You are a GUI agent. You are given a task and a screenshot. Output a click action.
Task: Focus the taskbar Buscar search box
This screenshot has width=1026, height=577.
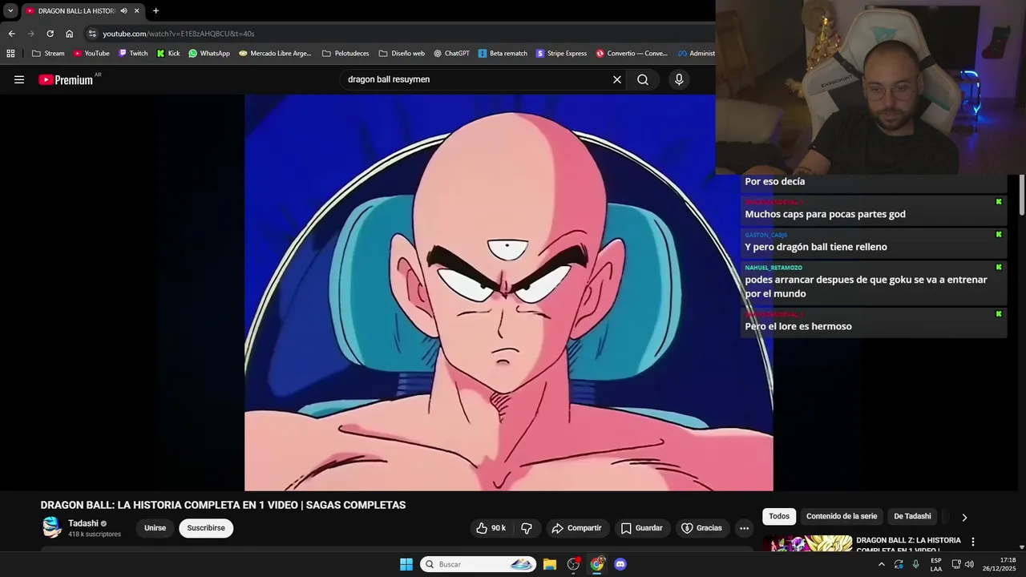point(479,564)
